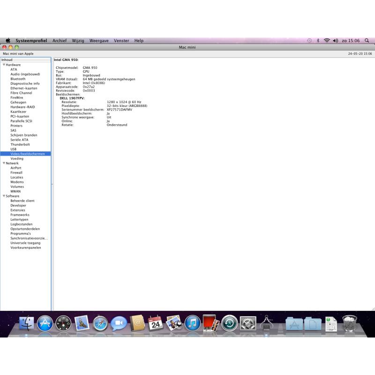
Task: Open System Preferences gear icon
Action: [x=248, y=323]
